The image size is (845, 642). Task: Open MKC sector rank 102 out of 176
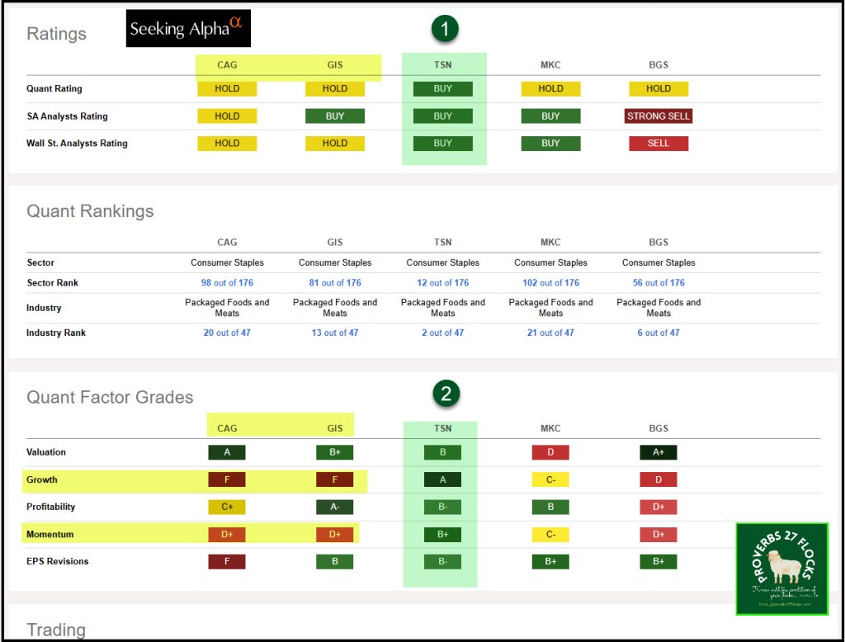click(x=550, y=283)
